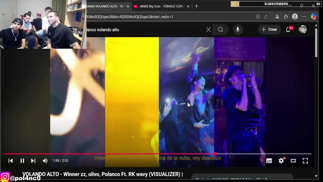Open YouTube notifications bell
This screenshot has width=323, height=182.
tap(288, 30)
